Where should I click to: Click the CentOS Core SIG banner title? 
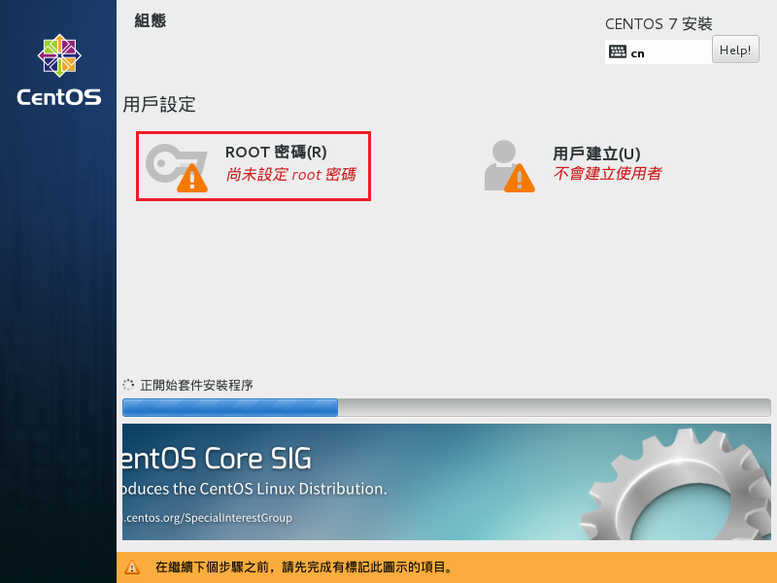click(218, 459)
